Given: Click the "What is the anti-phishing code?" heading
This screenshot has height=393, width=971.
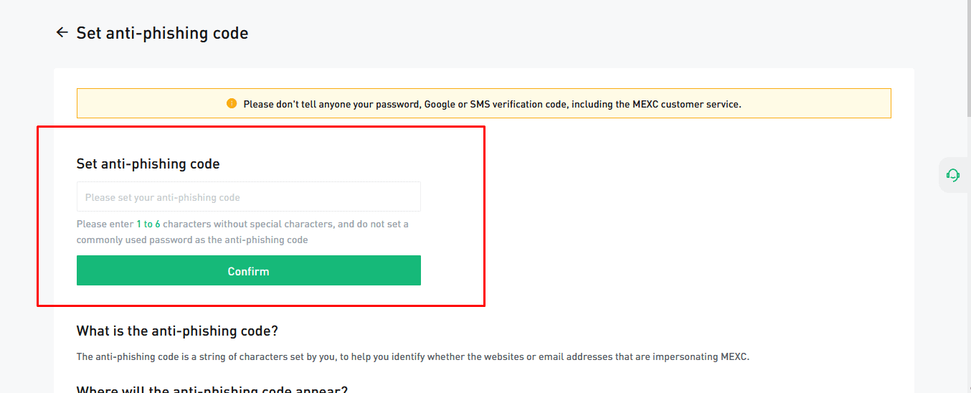Looking at the screenshot, I should pyautogui.click(x=177, y=331).
